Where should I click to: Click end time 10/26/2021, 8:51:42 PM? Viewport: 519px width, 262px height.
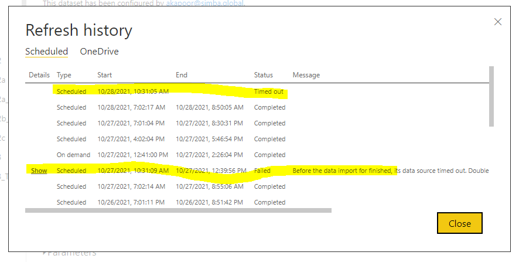pyautogui.click(x=209, y=202)
